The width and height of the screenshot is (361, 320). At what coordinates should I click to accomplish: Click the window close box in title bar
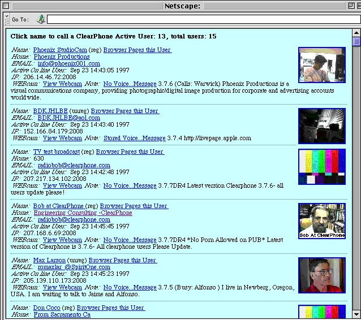(6, 6)
